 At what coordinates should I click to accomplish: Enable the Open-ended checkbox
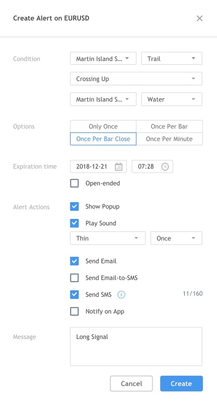pyautogui.click(x=74, y=183)
